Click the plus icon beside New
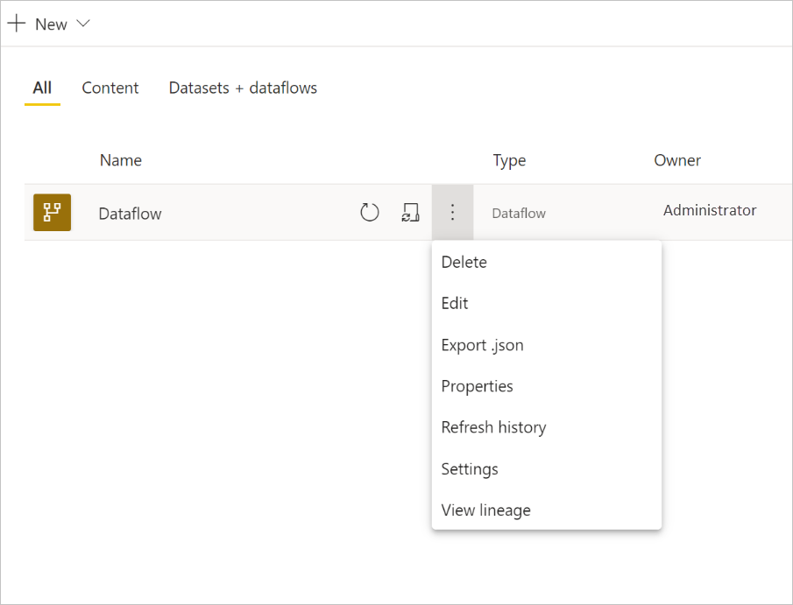Screen dimensions: 793x605 17,24
